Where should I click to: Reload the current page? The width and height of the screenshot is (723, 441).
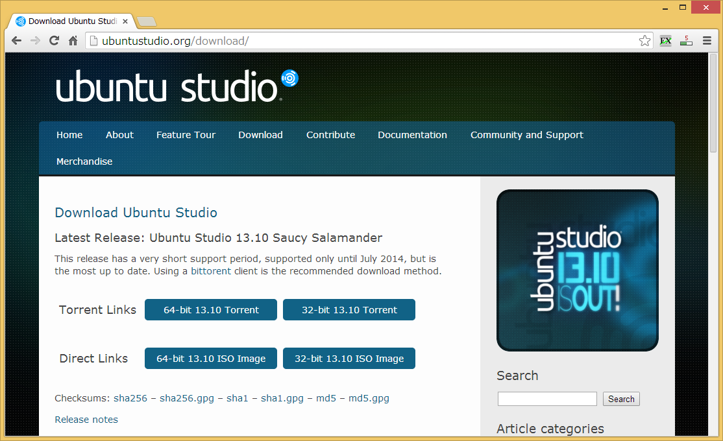click(x=54, y=41)
